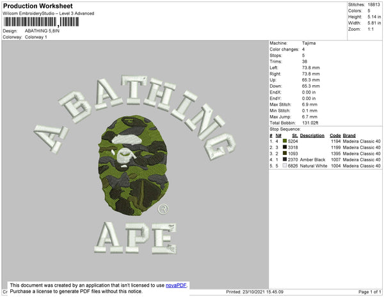Click the Description column header
Screen dimensions: 384x297
tap(312, 136)
